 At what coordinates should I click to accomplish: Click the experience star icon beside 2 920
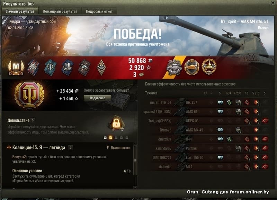coord(149,67)
